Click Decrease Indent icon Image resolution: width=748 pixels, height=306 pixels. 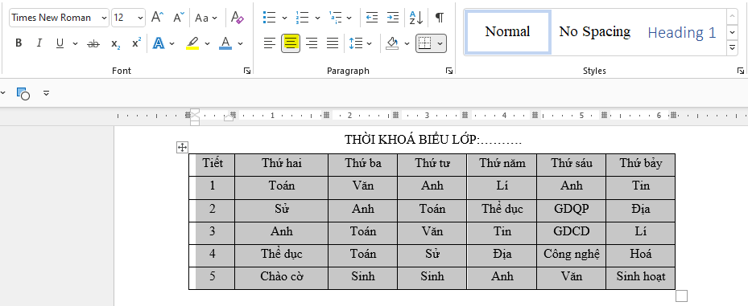coord(372,18)
